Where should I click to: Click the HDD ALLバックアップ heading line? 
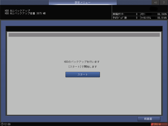click(17, 11)
